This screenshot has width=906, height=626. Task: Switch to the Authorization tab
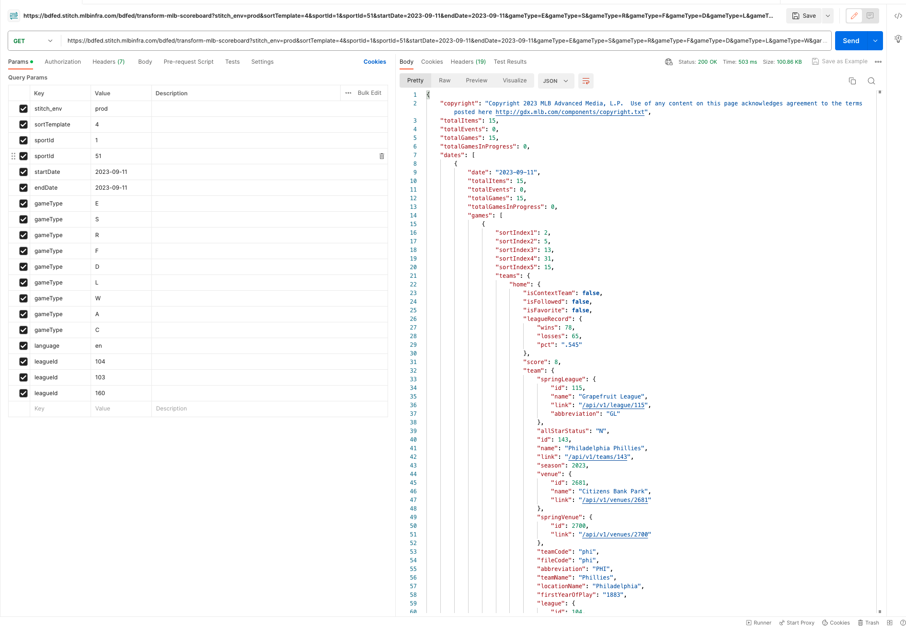pyautogui.click(x=63, y=62)
